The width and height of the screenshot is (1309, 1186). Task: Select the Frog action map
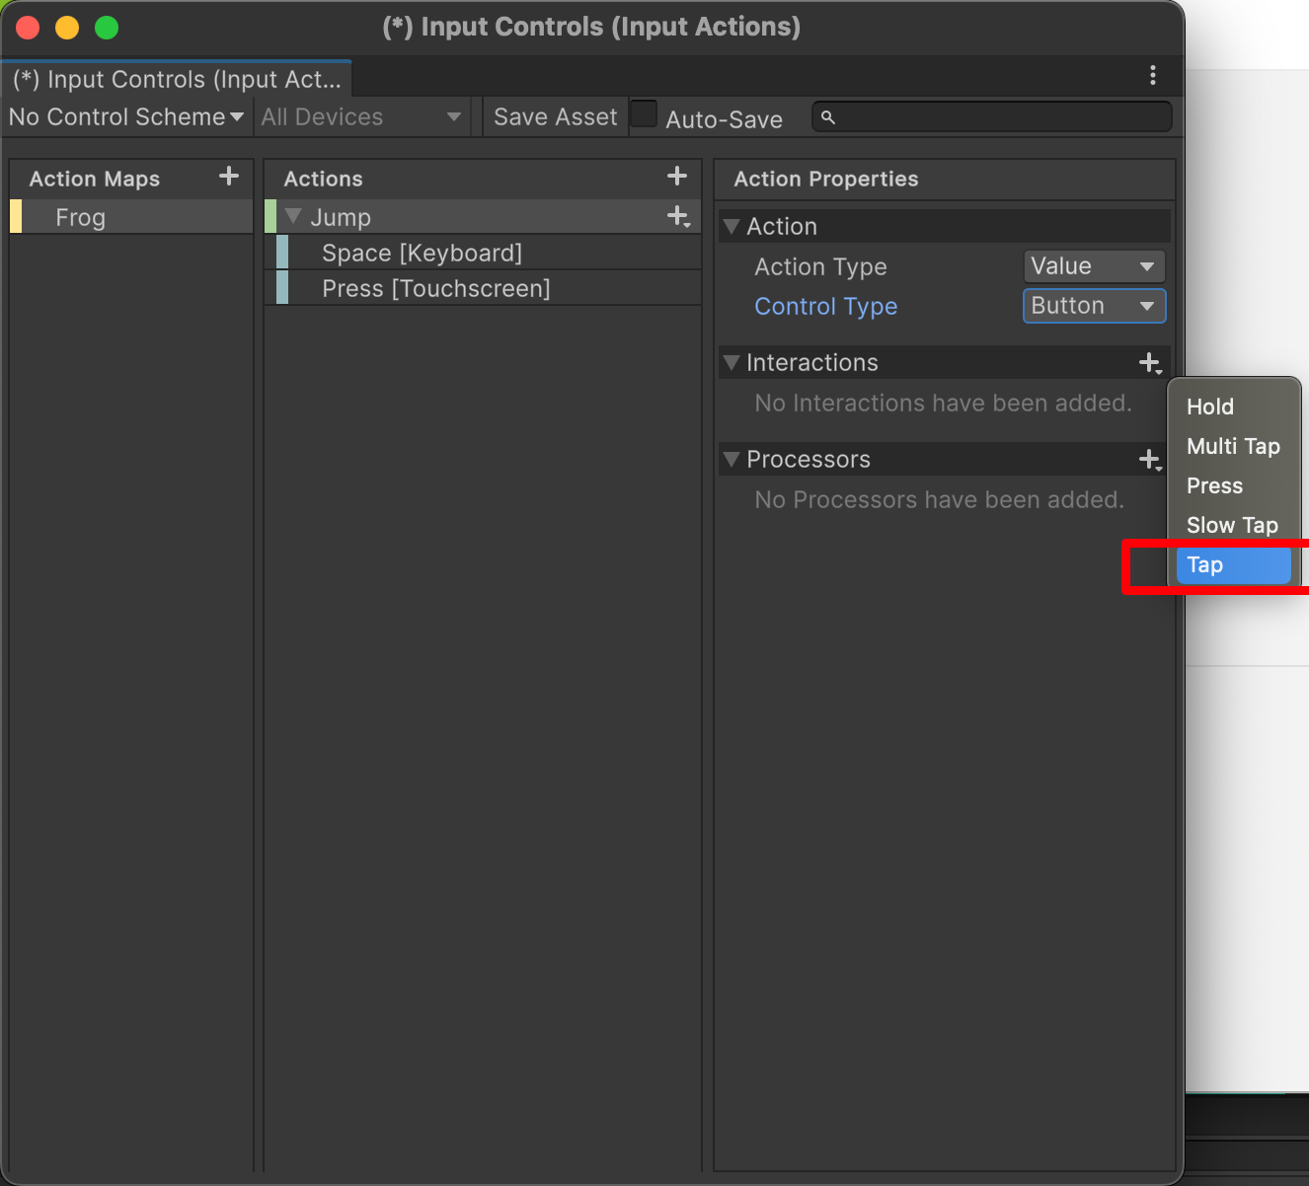point(131,217)
